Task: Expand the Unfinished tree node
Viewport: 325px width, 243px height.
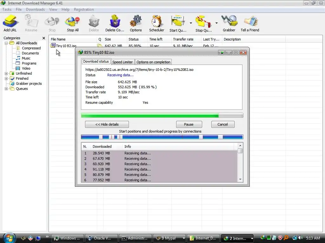Action: coord(6,73)
